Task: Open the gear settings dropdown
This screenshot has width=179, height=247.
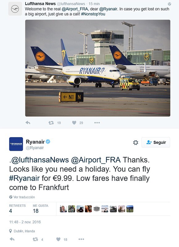Action: [135, 142]
